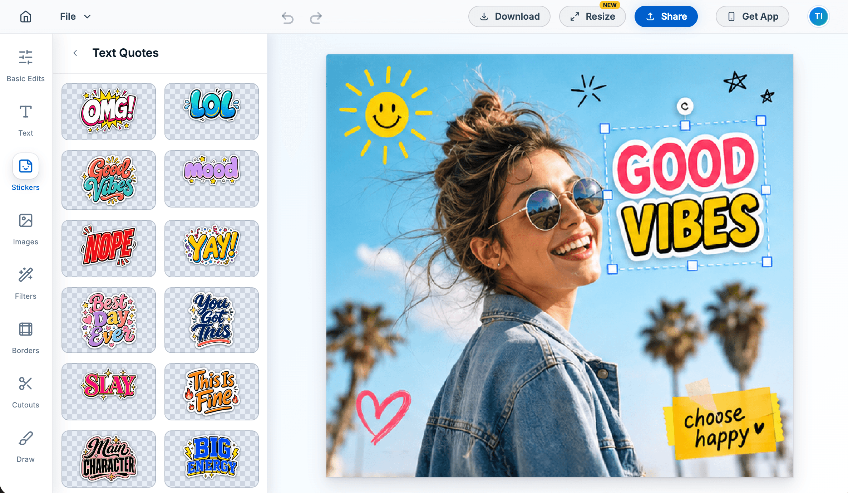Screen dimensions: 848x493
Task: Add the Good Vibes script sticker
Action: click(x=109, y=180)
